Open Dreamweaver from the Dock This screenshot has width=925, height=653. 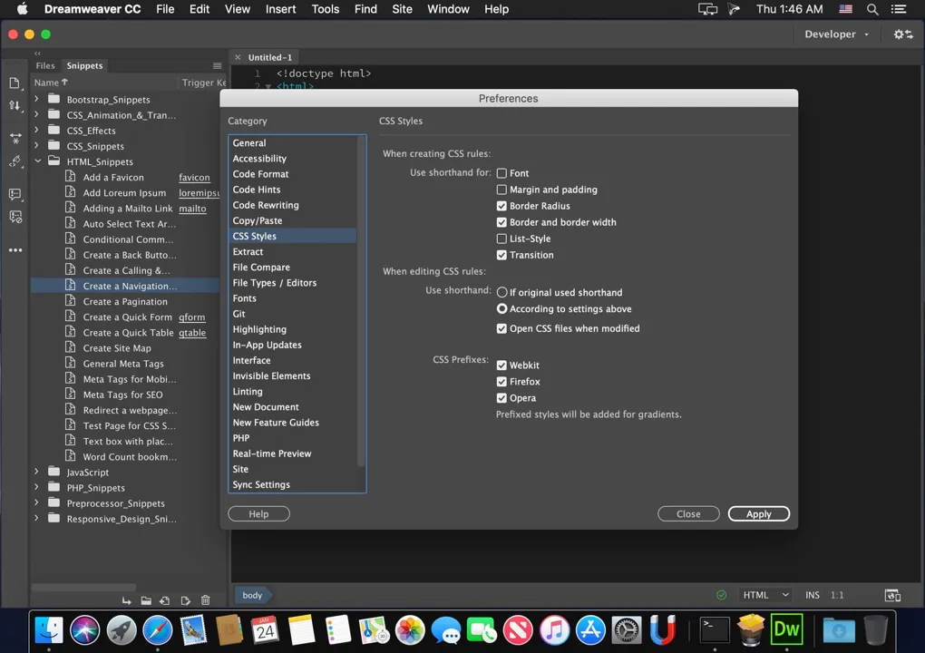[786, 629]
